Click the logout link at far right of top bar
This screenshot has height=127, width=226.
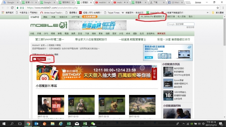(x=191, y=17)
